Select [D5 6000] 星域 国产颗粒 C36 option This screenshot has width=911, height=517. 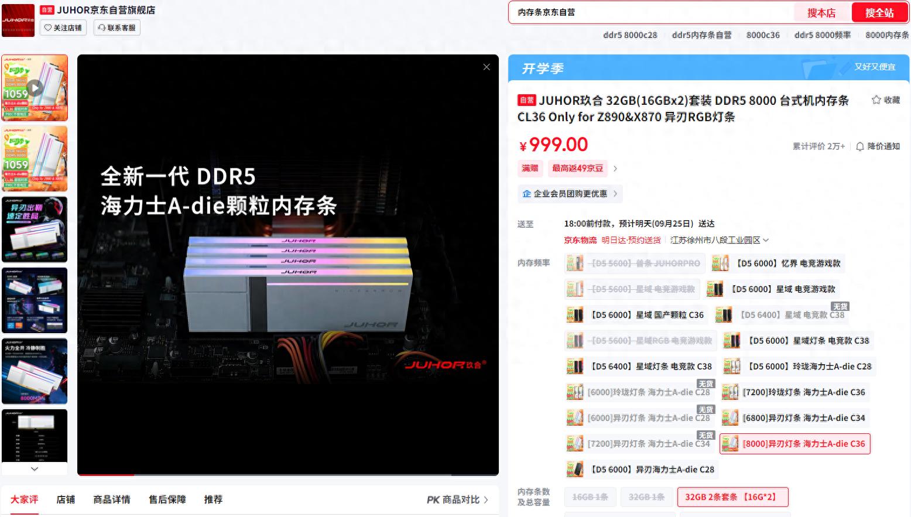click(636, 315)
